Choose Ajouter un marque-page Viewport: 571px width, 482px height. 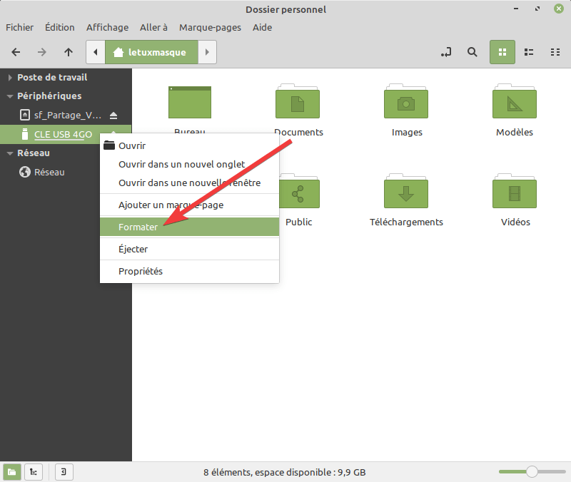(x=189, y=205)
